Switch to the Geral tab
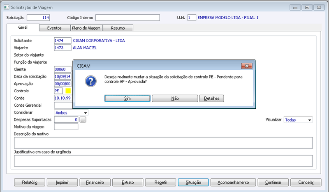Screen dimensions: 329x192 point(23,27)
